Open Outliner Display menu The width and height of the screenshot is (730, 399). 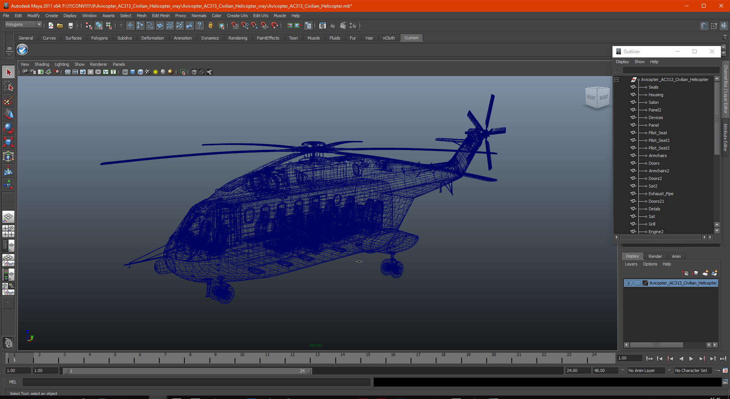coord(622,62)
